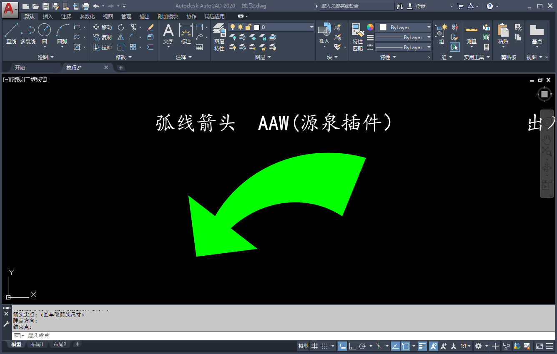Click the Paste (粘贴) icon
Image resolution: width=557 pixels, height=354 pixels.
point(503,34)
